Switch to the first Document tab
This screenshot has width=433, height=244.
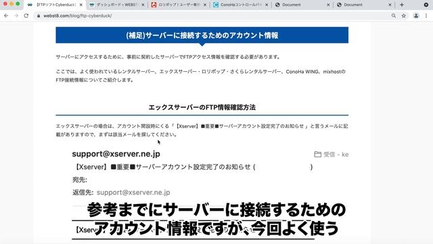point(302,5)
